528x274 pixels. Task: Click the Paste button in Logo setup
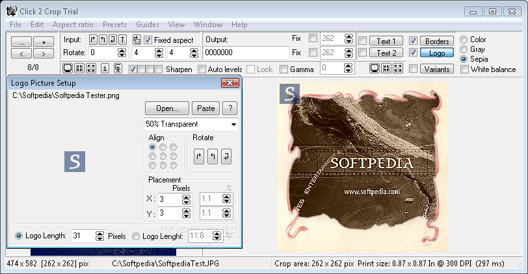tap(205, 108)
